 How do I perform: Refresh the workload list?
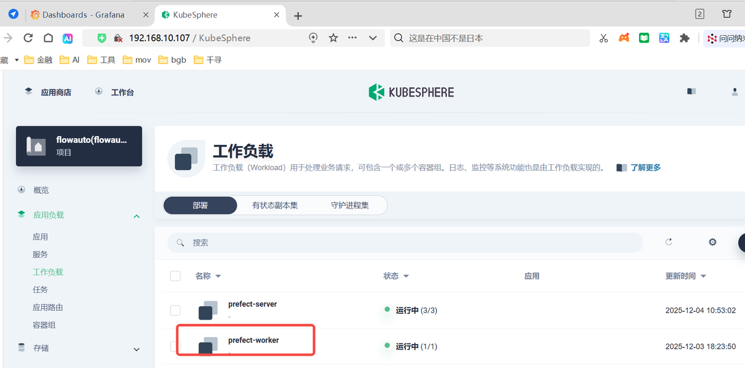click(x=669, y=242)
